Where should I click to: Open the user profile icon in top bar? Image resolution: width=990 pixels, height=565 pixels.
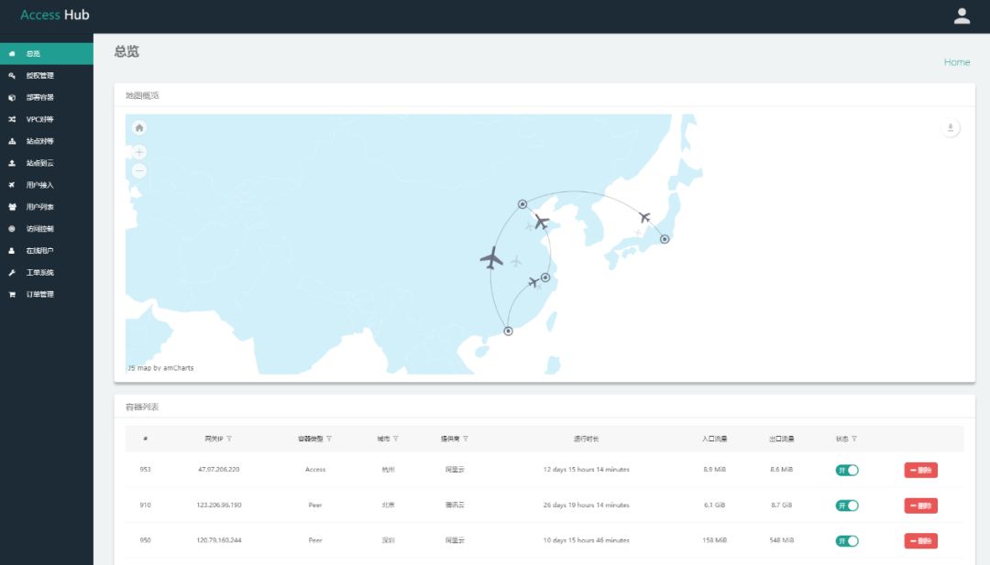962,16
